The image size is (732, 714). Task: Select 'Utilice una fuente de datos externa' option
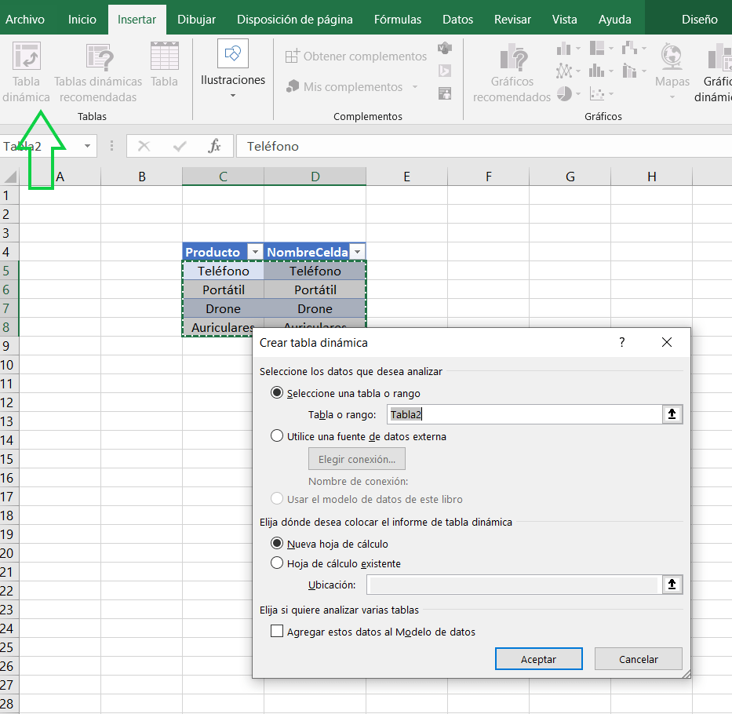coord(277,435)
